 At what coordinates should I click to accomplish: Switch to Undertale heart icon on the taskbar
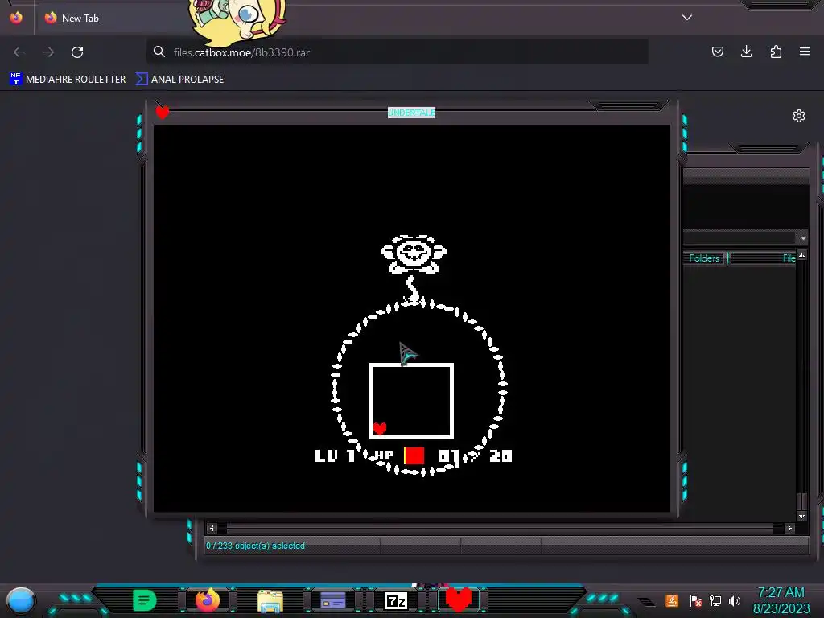pos(459,599)
